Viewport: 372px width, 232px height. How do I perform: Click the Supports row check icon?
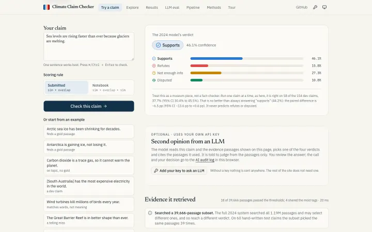click(154, 58)
